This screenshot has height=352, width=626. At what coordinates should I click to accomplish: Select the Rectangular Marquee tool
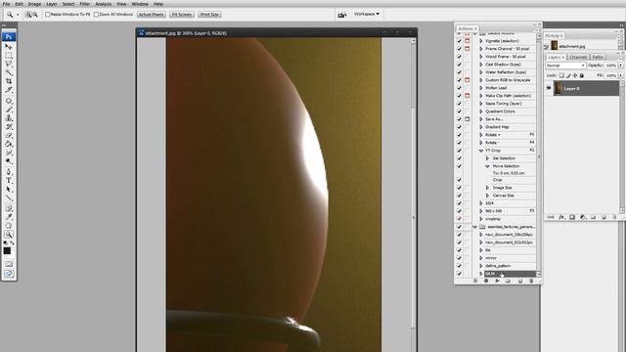tap(9, 55)
